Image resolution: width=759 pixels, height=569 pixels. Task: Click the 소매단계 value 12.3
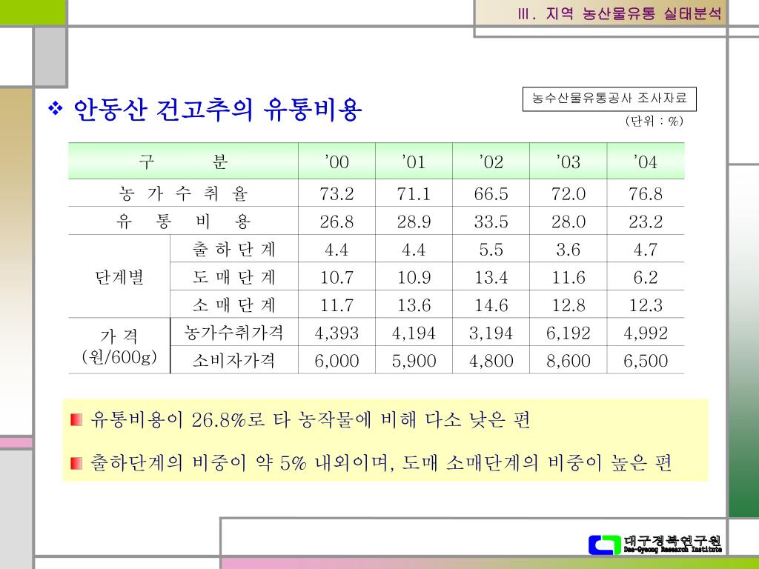pyautogui.click(x=646, y=305)
